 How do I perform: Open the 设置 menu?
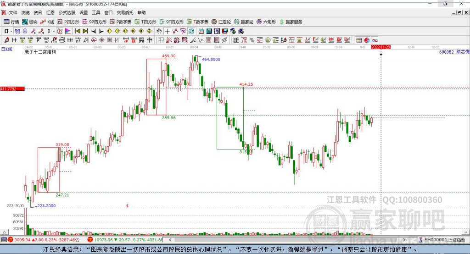84,12
